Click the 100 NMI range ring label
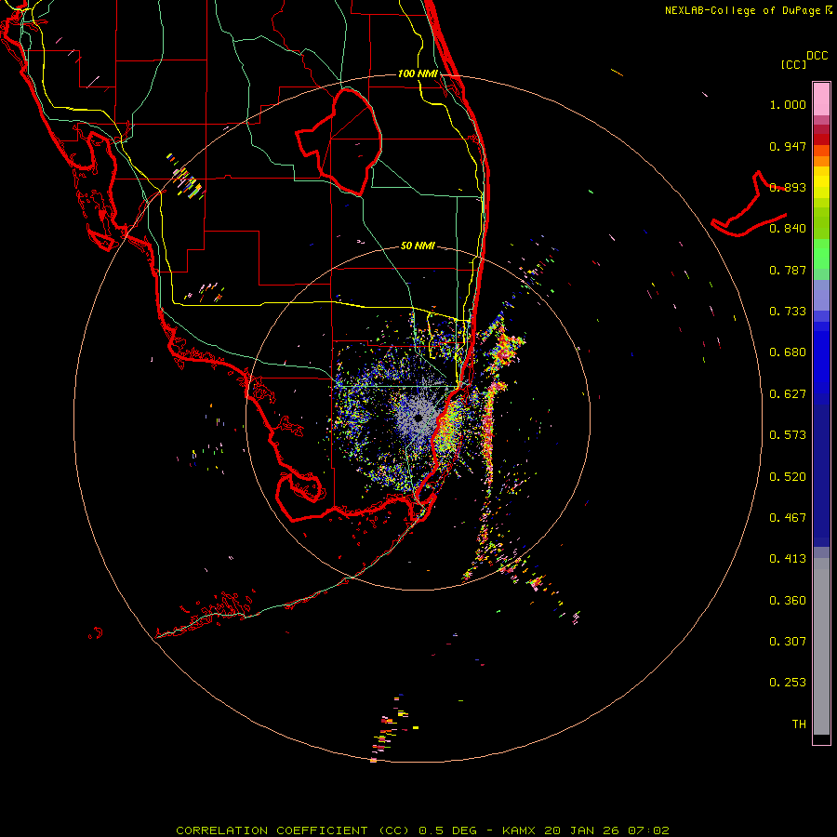Image resolution: width=837 pixels, height=837 pixels. pos(418,73)
